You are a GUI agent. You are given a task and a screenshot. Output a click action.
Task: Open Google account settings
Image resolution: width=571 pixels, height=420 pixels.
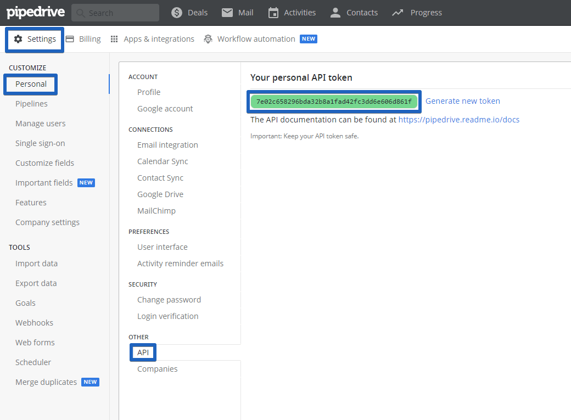pyautogui.click(x=165, y=109)
